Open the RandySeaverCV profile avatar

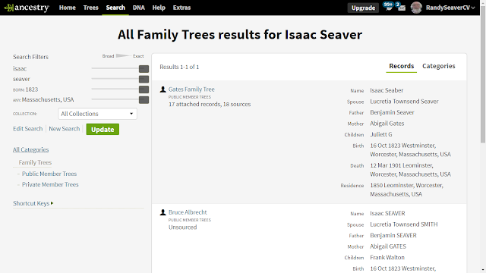pyautogui.click(x=416, y=8)
